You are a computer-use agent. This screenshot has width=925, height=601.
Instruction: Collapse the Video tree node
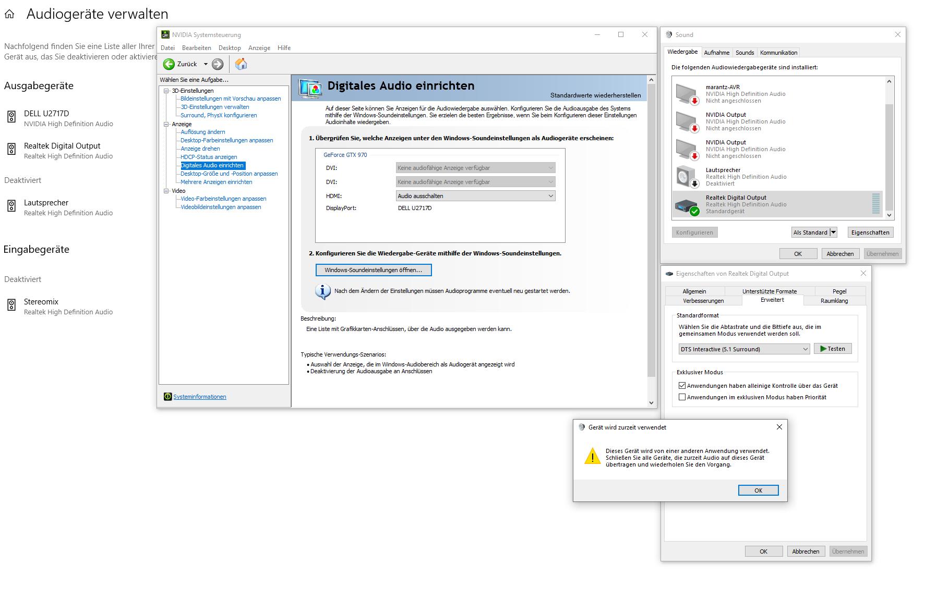pyautogui.click(x=166, y=191)
